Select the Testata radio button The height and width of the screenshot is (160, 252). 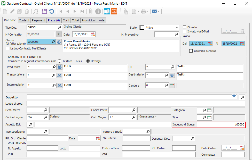point(60,61)
